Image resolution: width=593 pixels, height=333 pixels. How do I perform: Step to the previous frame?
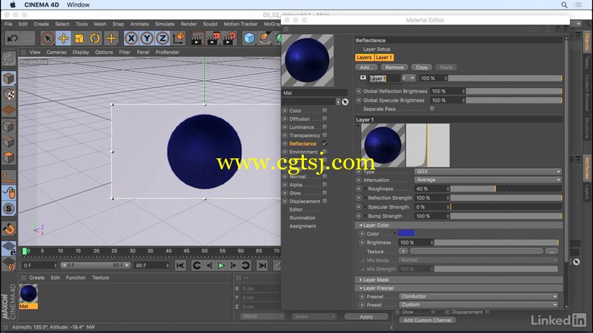coord(209,266)
